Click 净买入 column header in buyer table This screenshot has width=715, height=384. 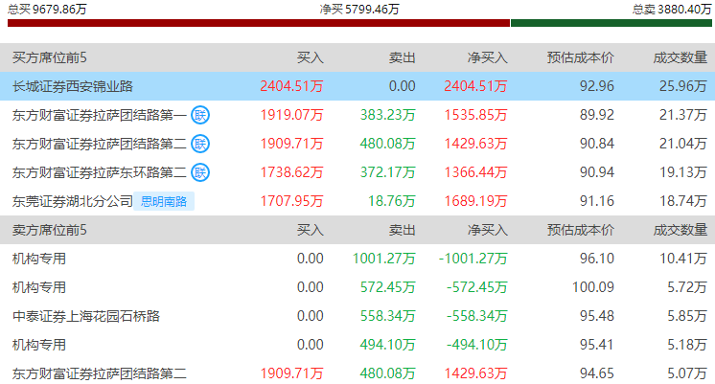tap(487, 57)
